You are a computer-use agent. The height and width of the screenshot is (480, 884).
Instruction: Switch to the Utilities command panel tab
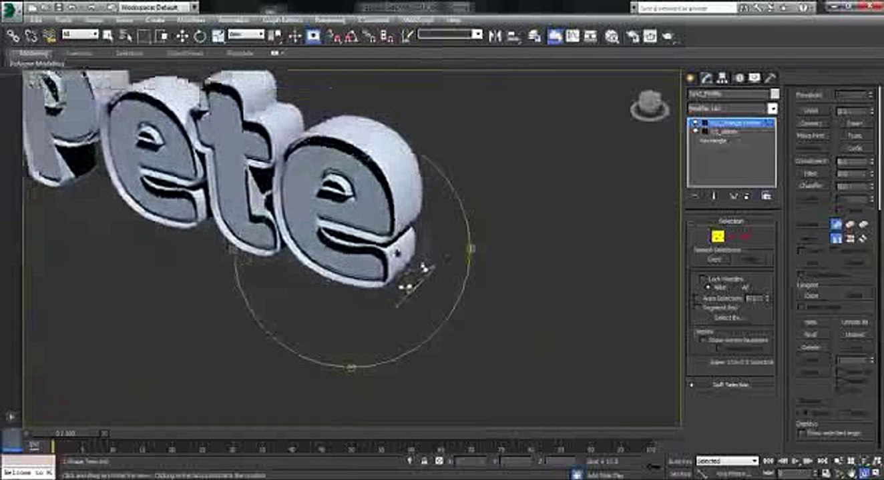770,78
